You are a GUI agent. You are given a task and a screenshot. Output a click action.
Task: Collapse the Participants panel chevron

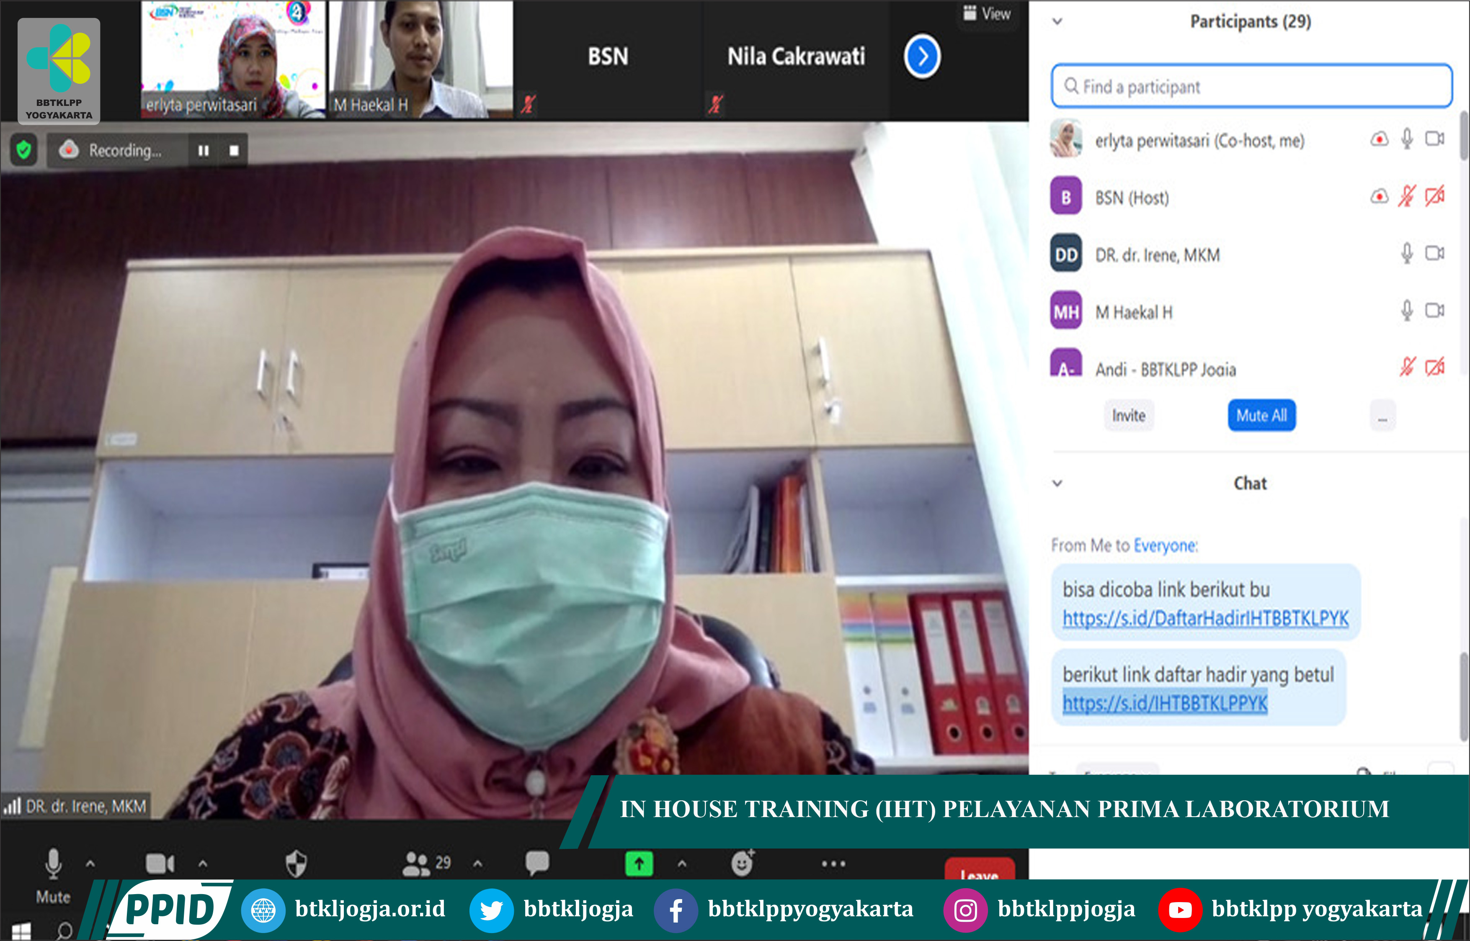(x=1057, y=21)
